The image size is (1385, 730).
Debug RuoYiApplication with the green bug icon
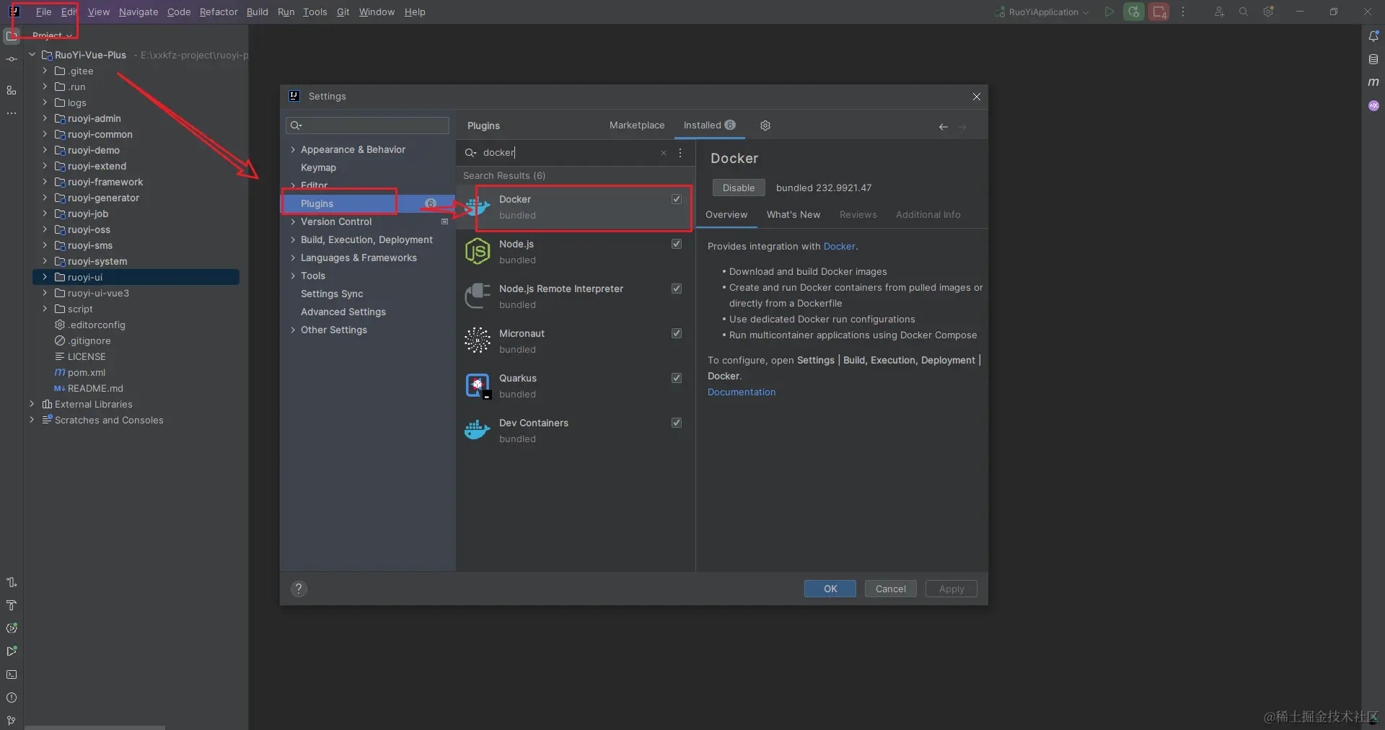pyautogui.click(x=1134, y=12)
